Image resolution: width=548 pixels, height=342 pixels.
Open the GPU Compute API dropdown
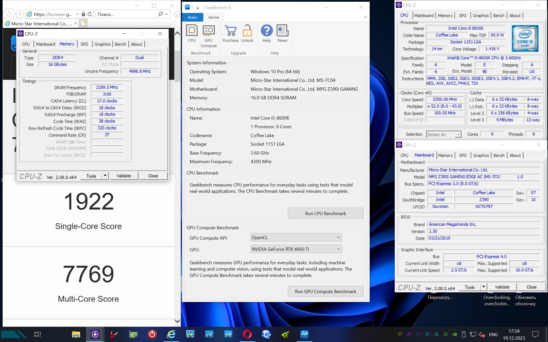(x=296, y=237)
